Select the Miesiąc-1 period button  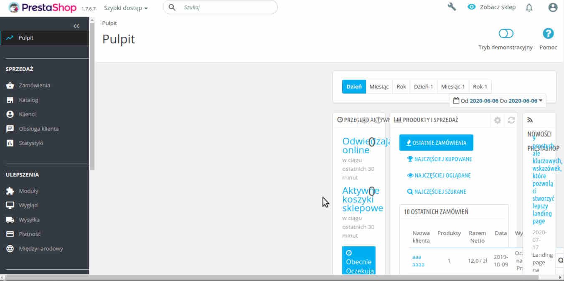(x=453, y=86)
